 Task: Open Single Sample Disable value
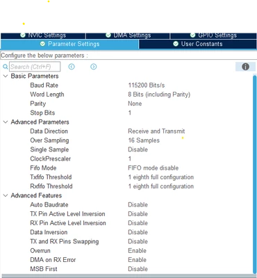coord(138,149)
